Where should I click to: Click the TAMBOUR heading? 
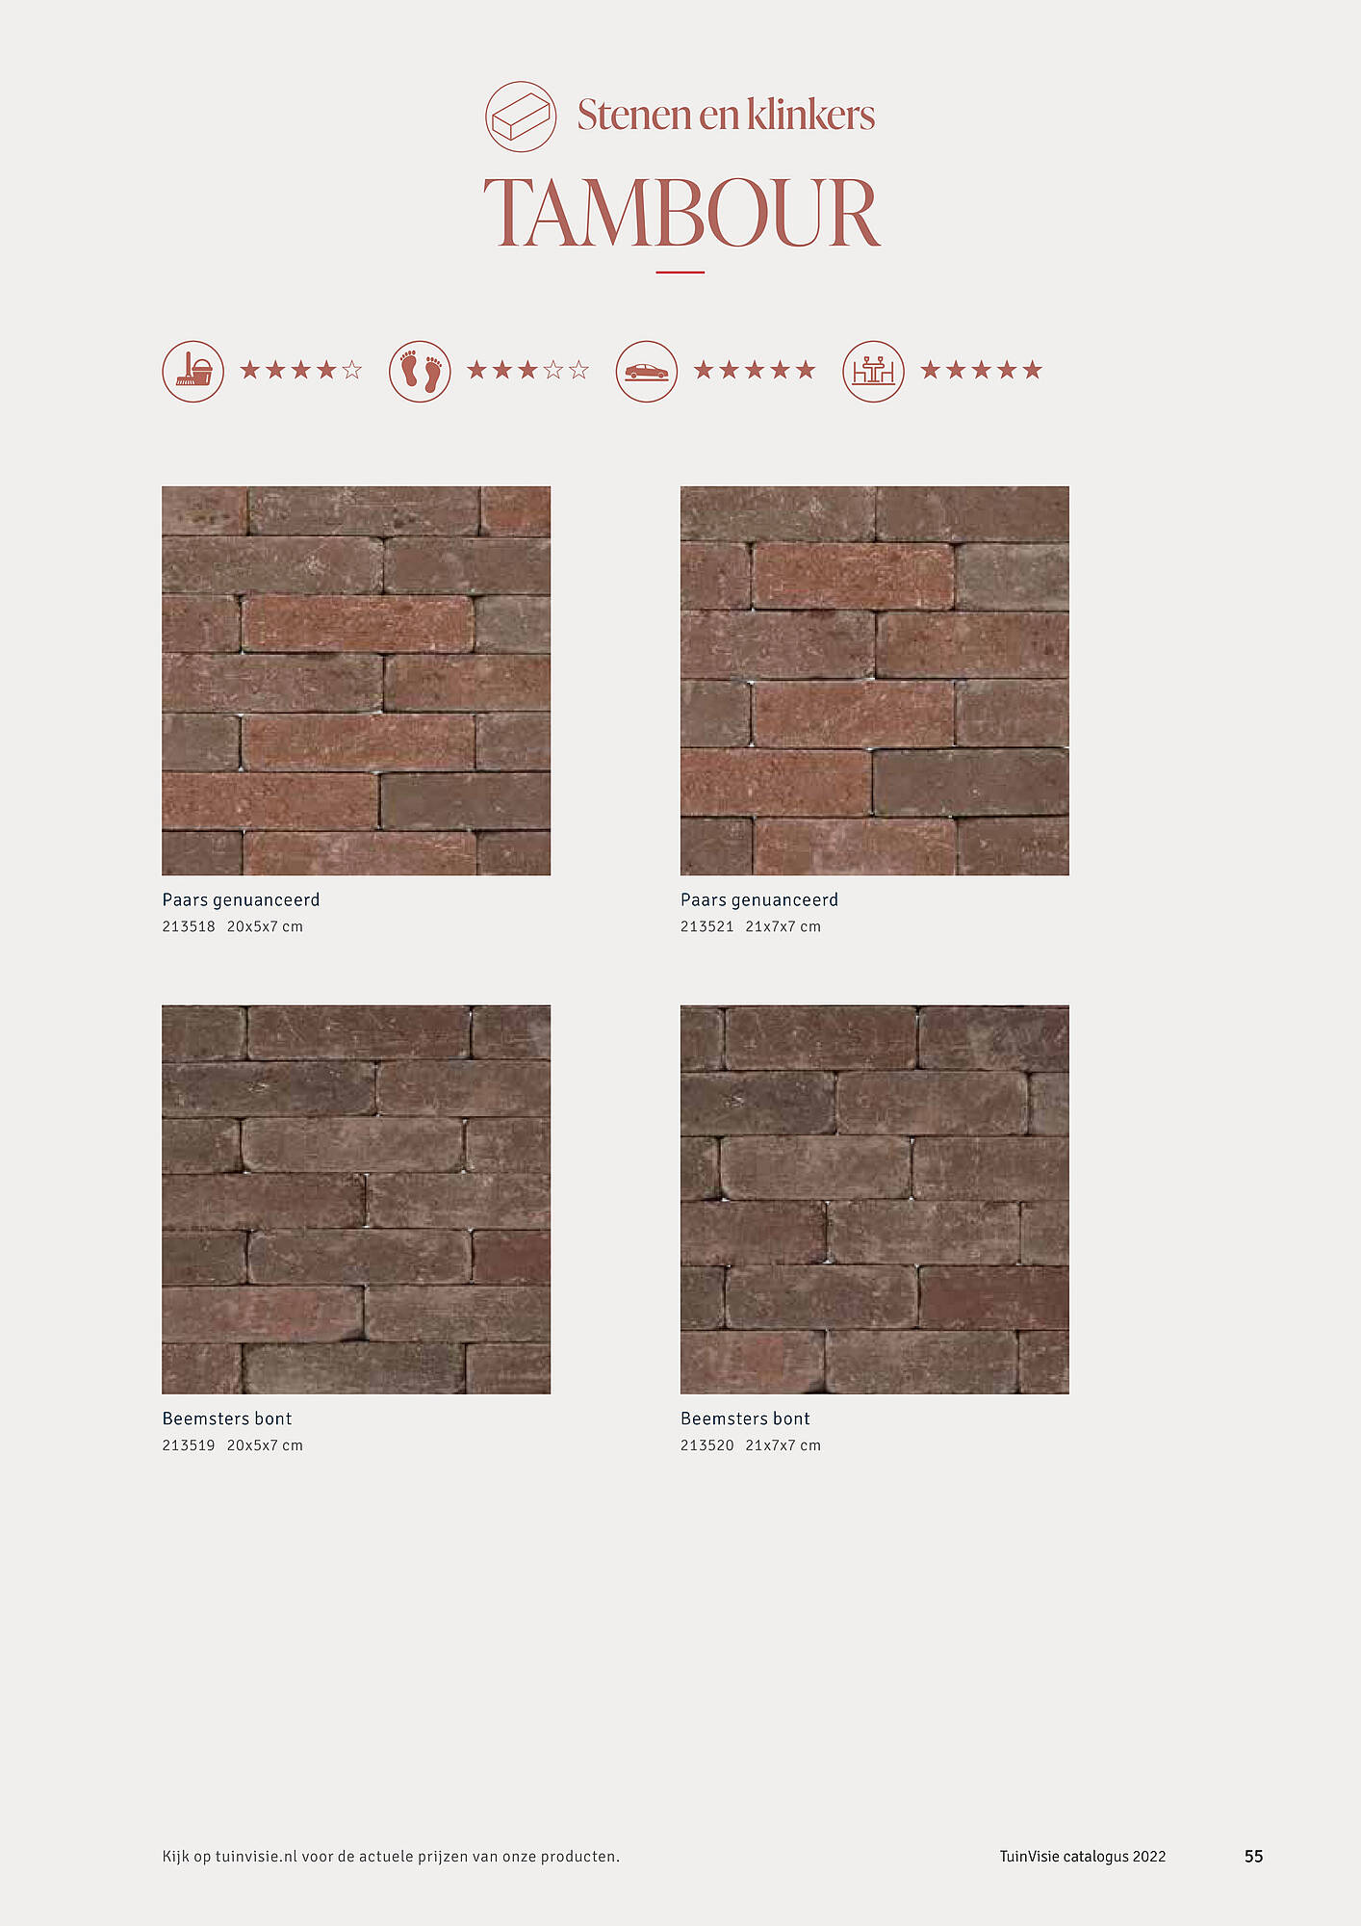pyautogui.click(x=681, y=213)
